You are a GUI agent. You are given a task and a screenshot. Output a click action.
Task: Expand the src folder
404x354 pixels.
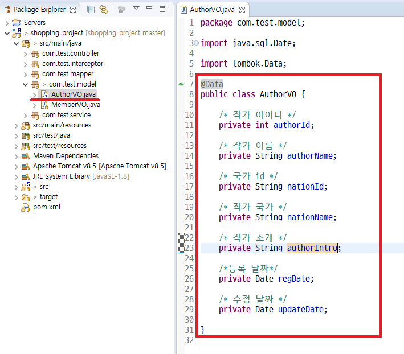point(16,187)
